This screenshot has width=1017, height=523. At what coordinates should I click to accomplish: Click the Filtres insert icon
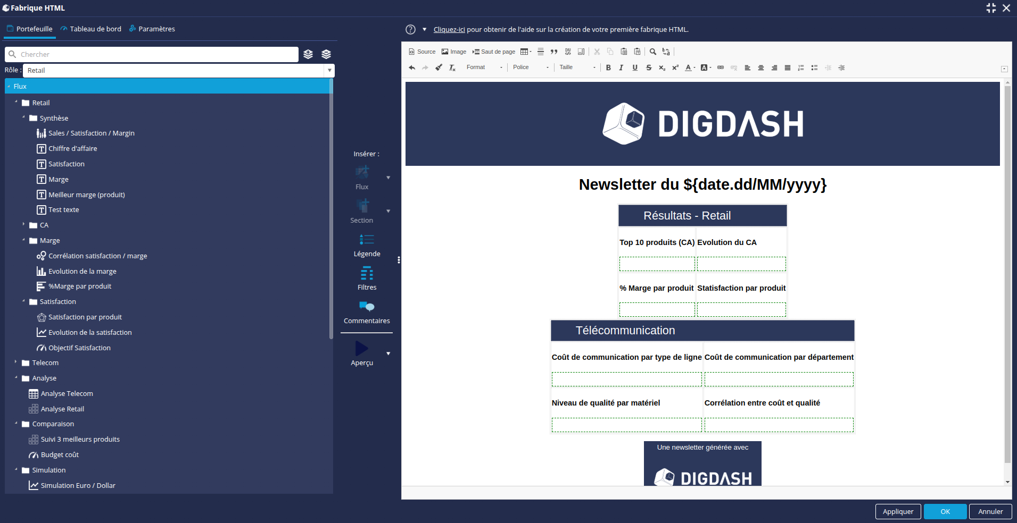[367, 274]
